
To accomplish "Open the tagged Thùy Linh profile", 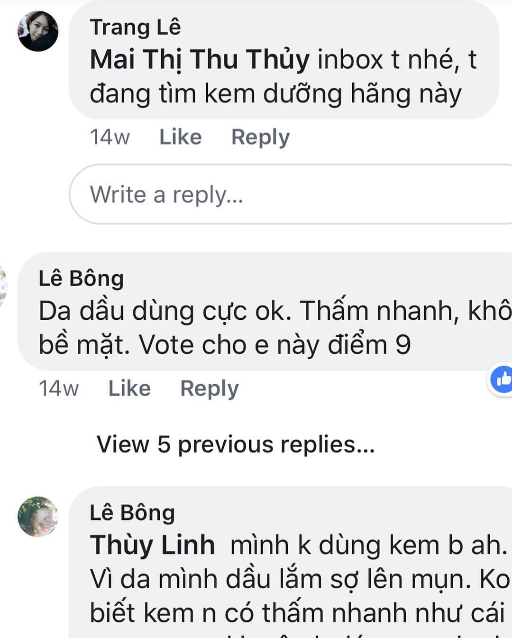I will point(152,545).
